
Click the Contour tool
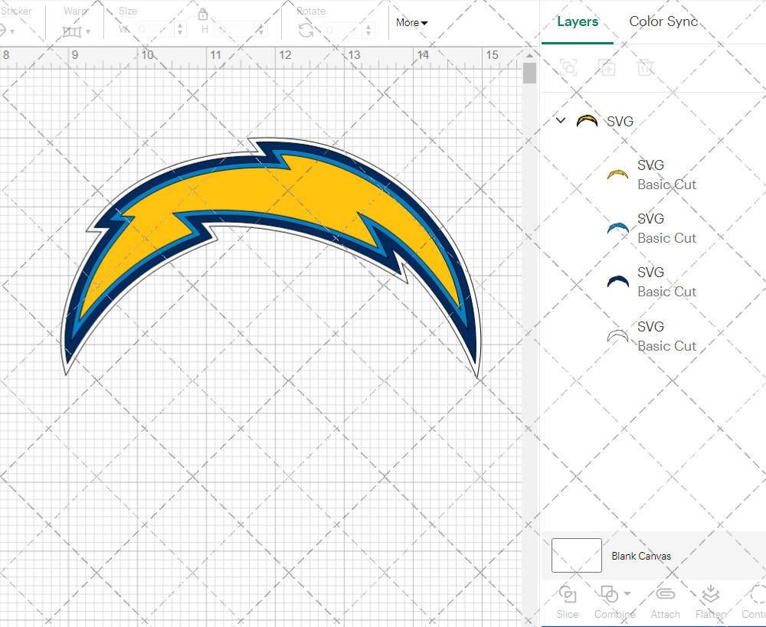coord(755,602)
